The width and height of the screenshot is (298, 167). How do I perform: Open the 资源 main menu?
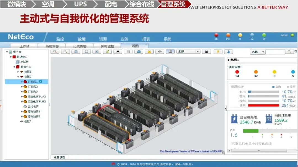pos(103,39)
